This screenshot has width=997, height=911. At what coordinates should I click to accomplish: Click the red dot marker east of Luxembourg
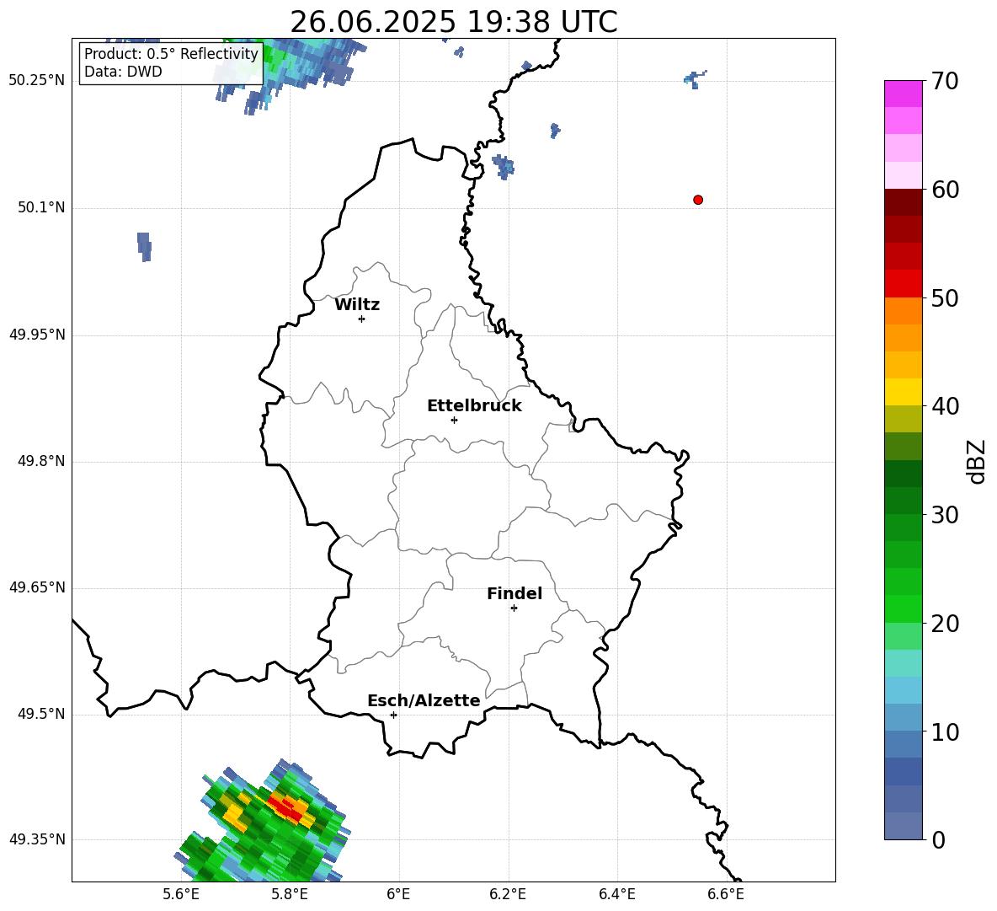pyautogui.click(x=697, y=200)
